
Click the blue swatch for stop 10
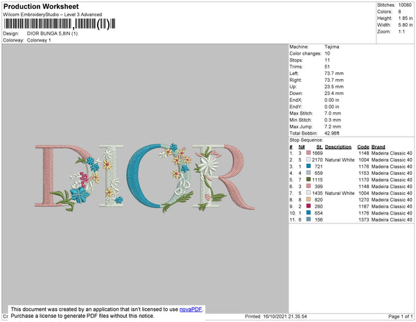tap(309, 213)
